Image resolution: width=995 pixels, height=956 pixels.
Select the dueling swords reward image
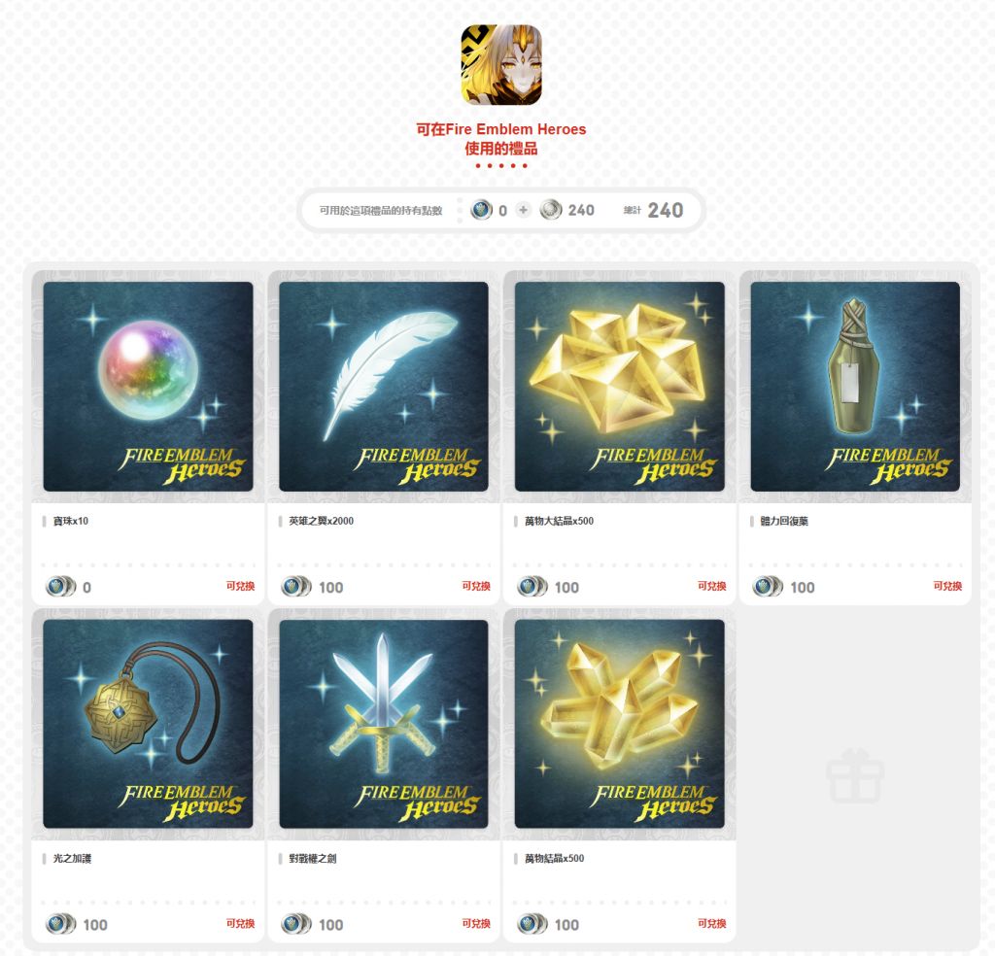383,723
